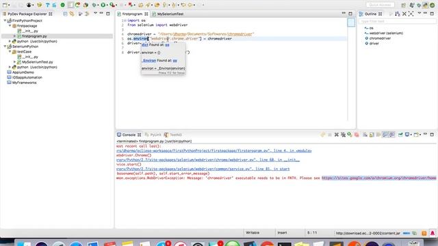Collapse the FirstPythonProject tree node
Image resolution: width=438 pixels, height=246 pixels.
click(5, 20)
